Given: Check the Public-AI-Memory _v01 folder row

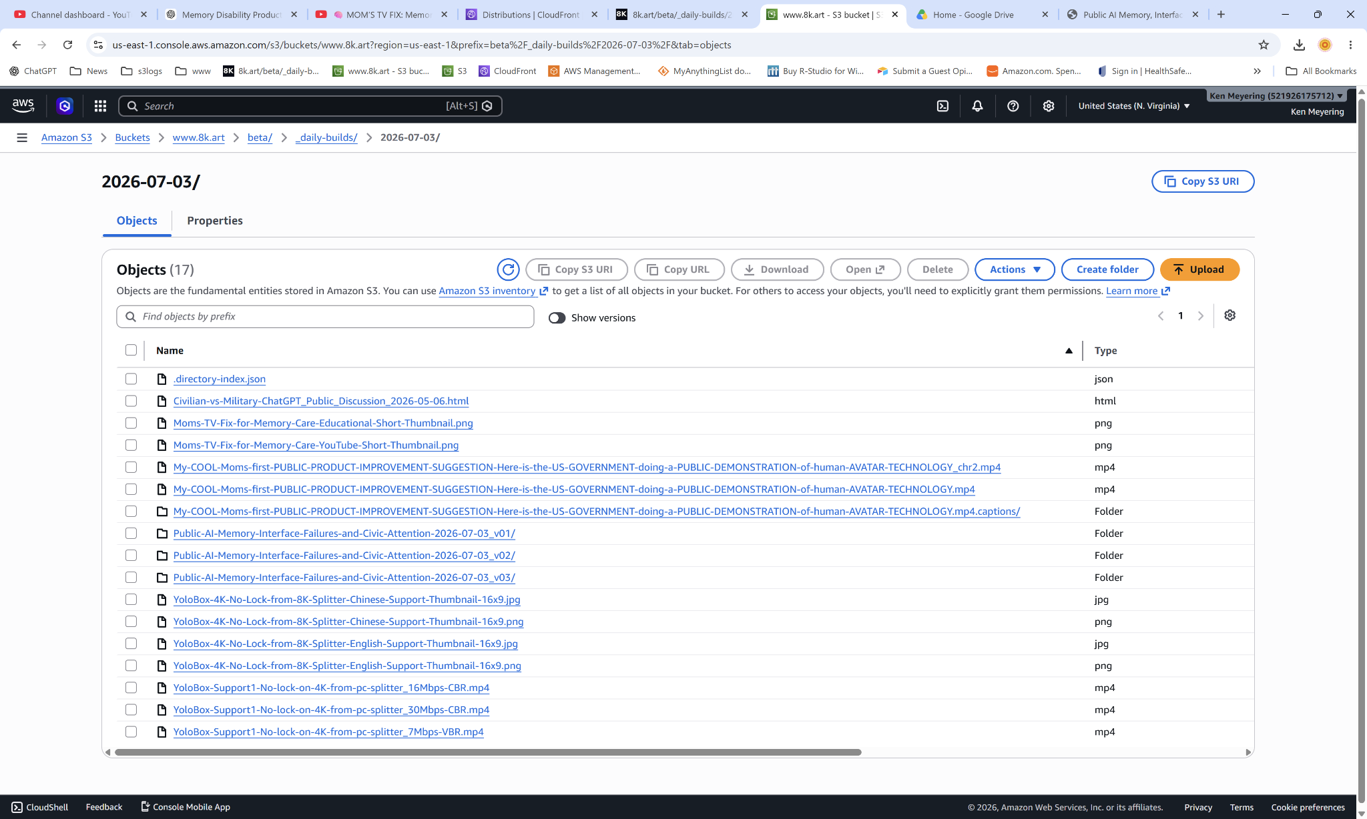Looking at the screenshot, I should point(131,533).
